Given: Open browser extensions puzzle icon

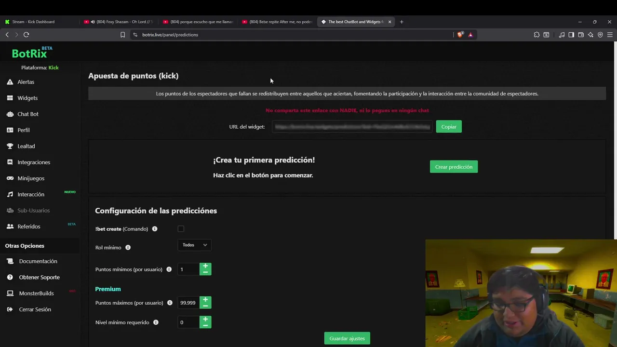Looking at the screenshot, I should pyautogui.click(x=537, y=35).
